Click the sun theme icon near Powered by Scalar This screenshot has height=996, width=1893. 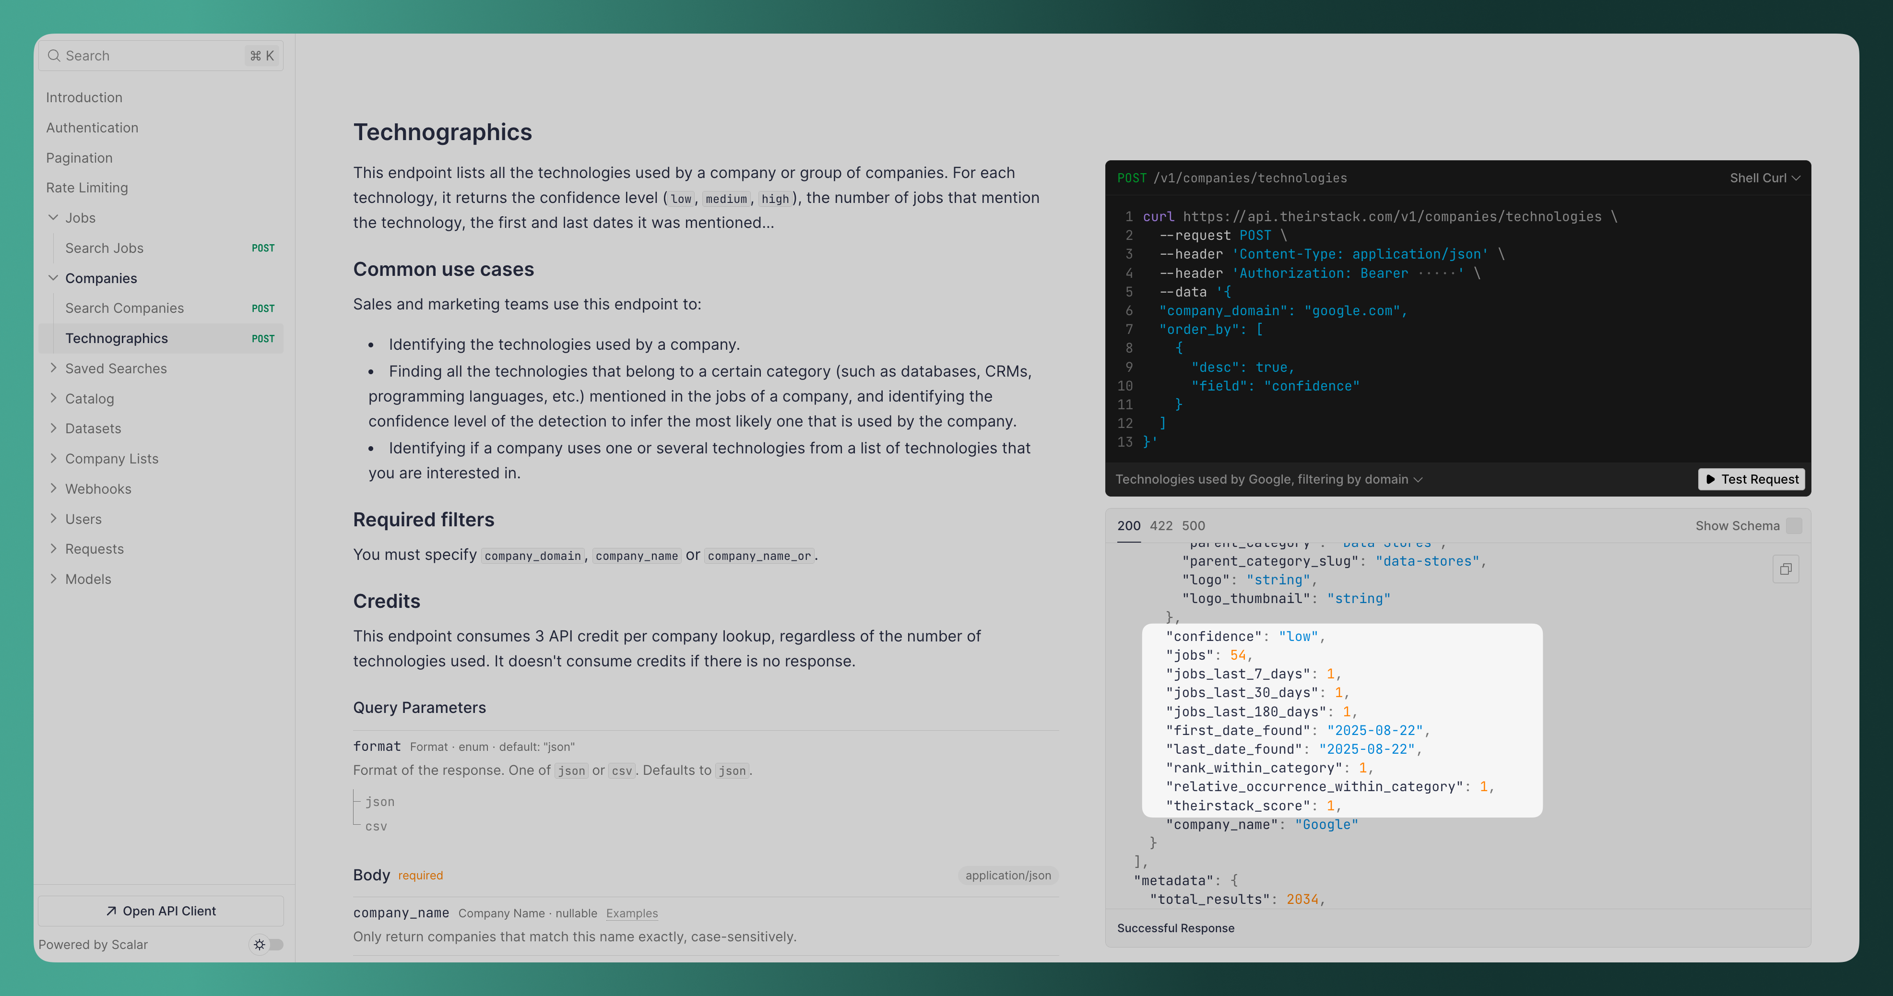coord(259,944)
